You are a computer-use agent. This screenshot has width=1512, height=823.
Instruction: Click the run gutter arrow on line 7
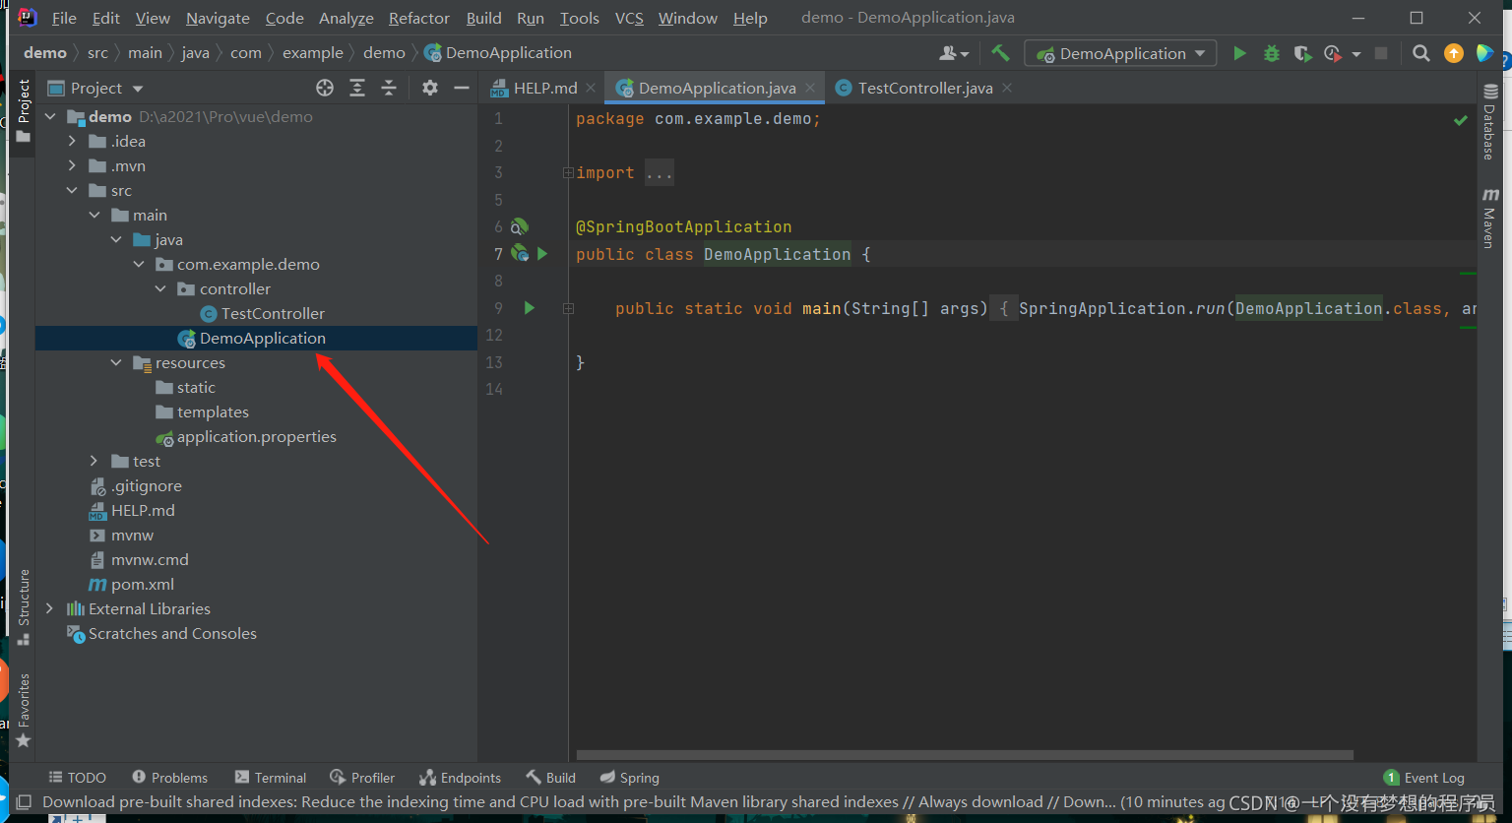coord(542,254)
